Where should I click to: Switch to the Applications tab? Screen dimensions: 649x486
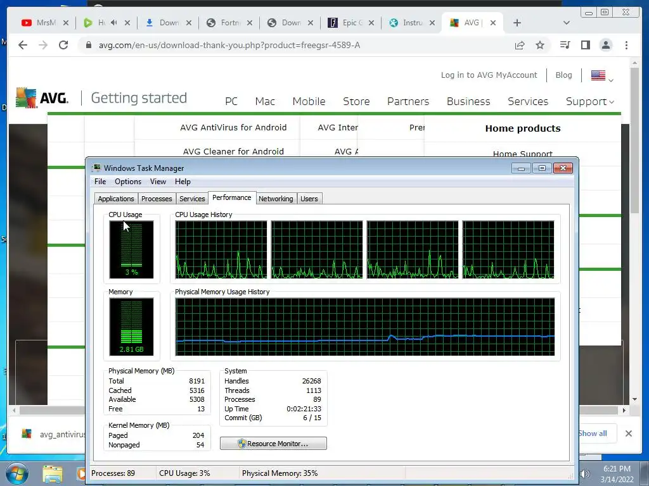tap(116, 199)
